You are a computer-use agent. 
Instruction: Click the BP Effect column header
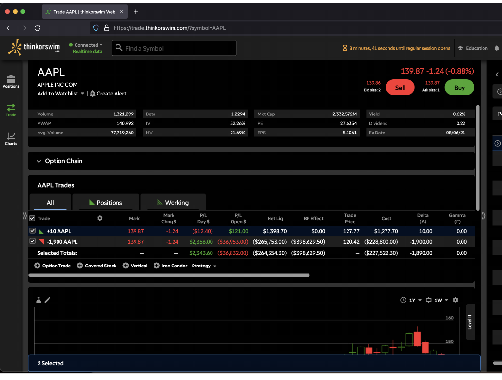(313, 218)
